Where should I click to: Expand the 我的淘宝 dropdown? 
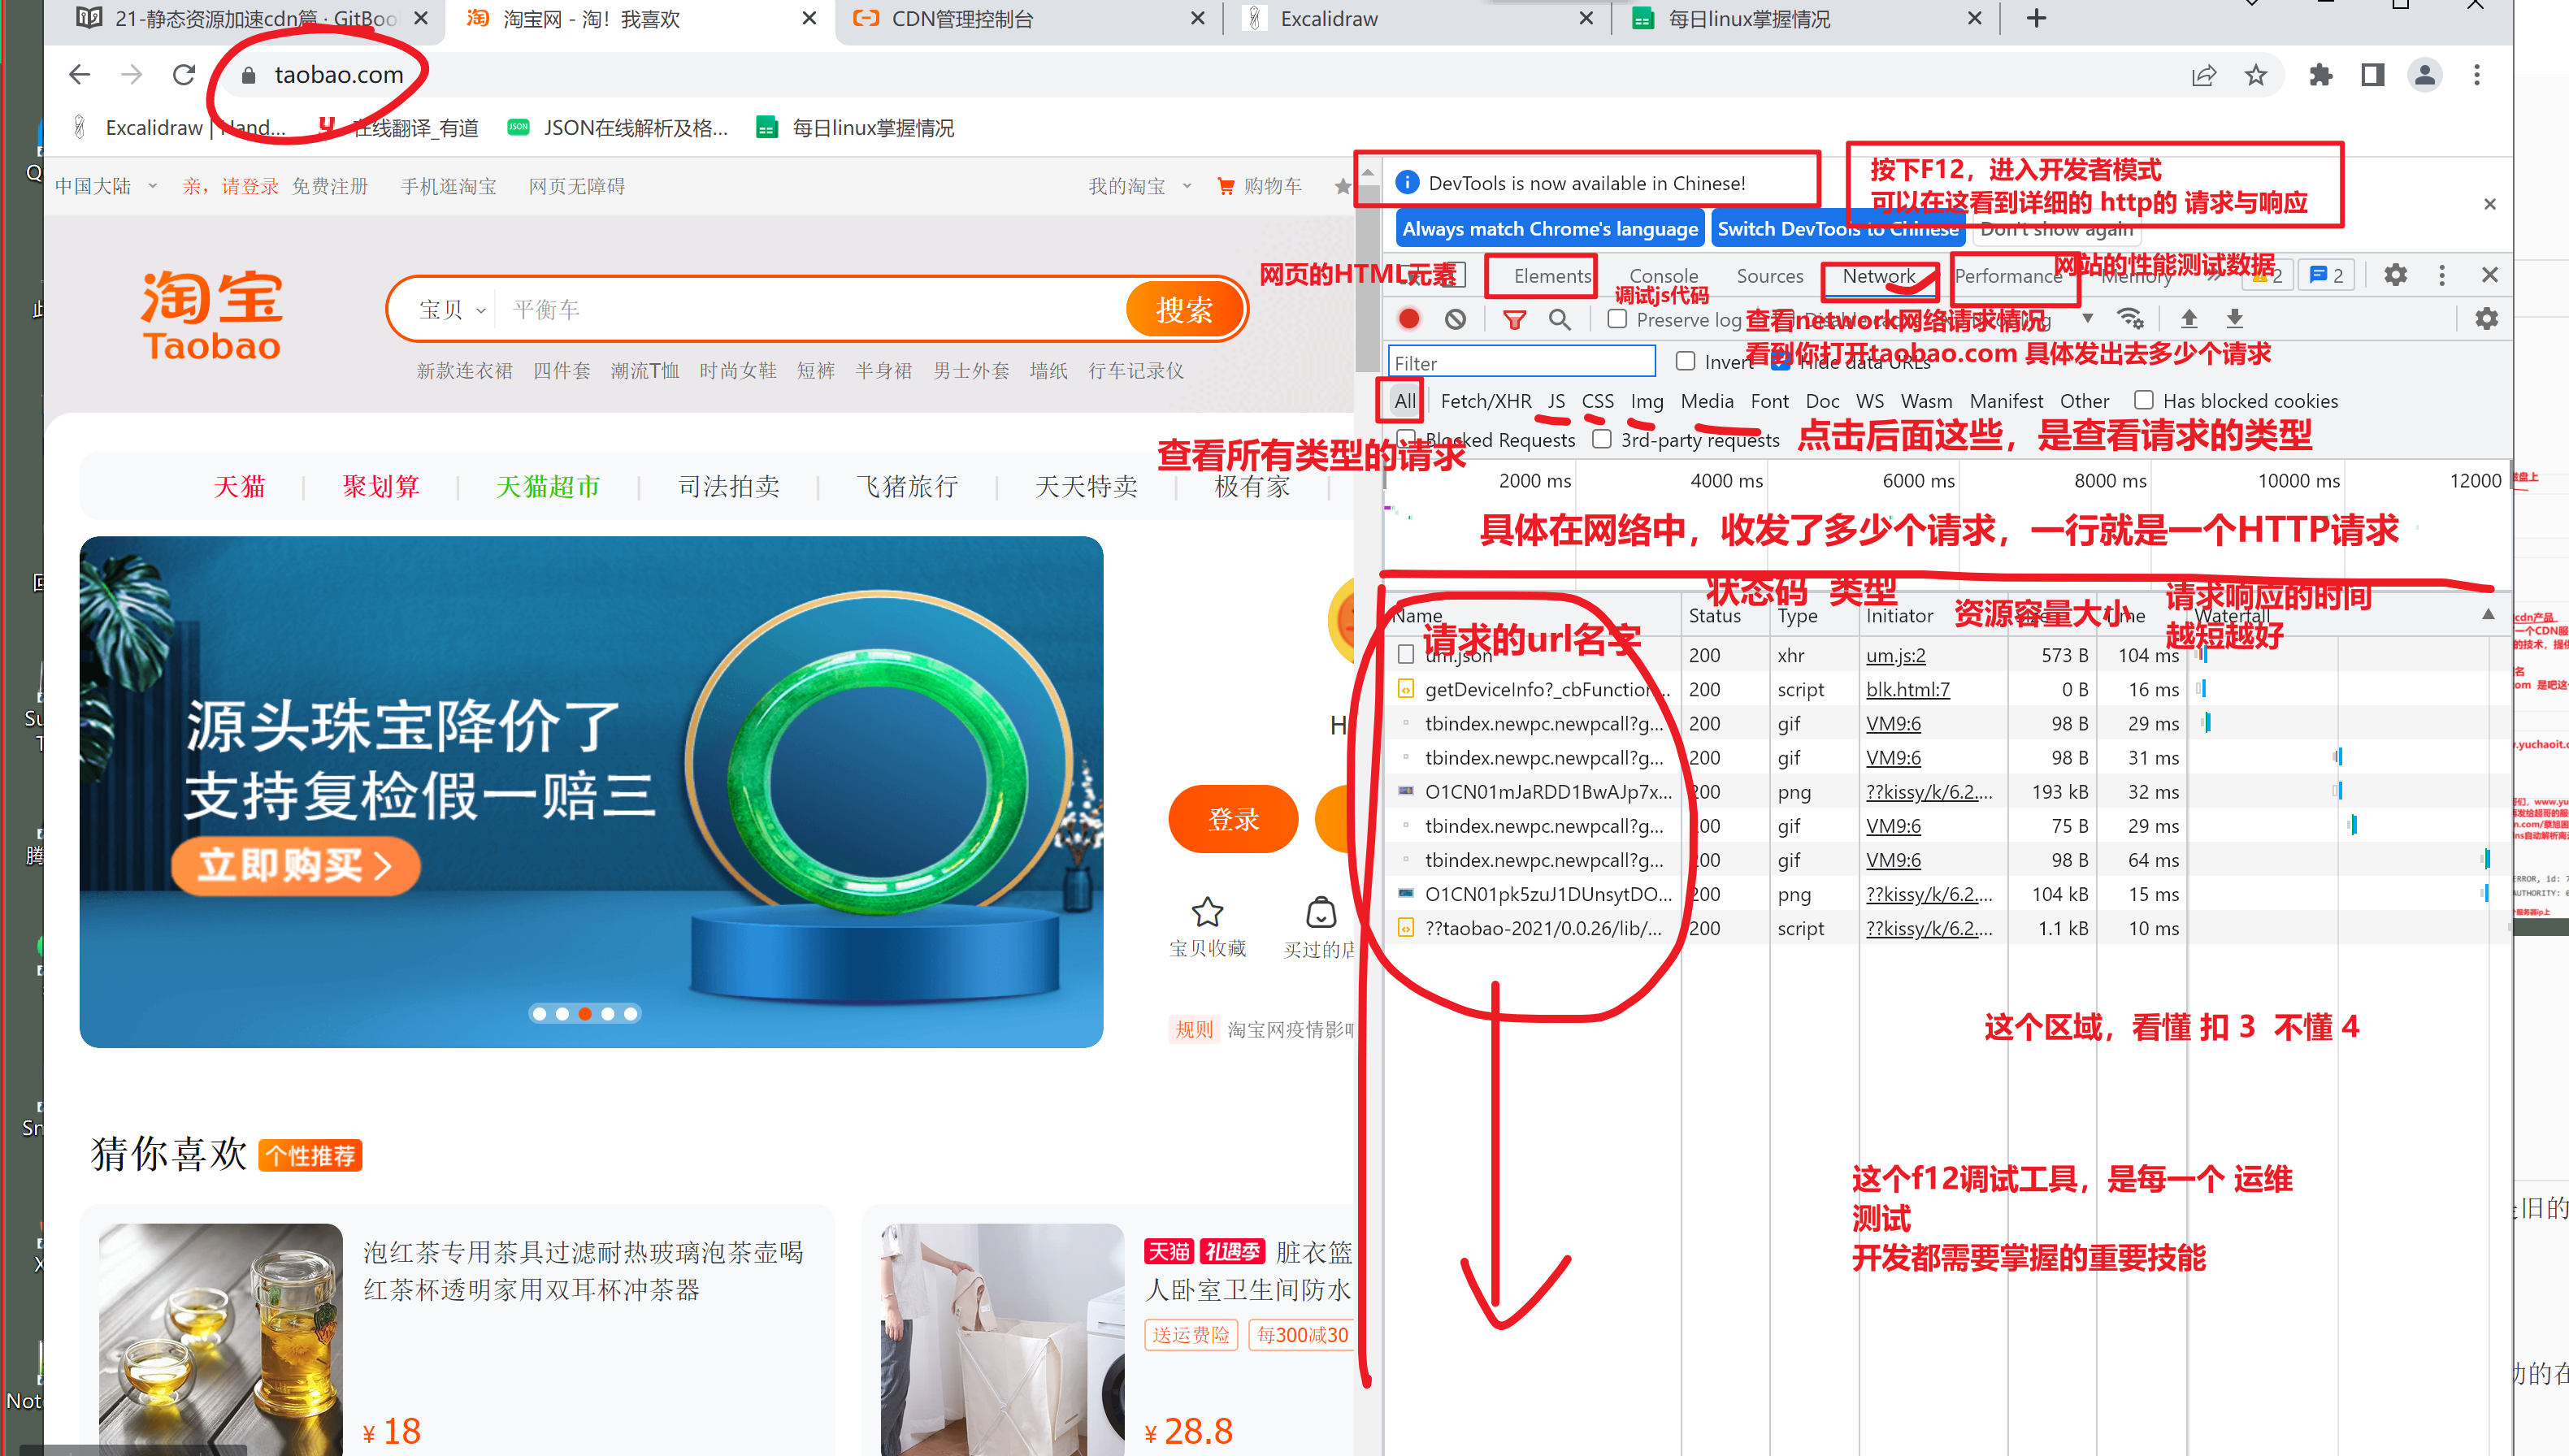(x=1140, y=186)
